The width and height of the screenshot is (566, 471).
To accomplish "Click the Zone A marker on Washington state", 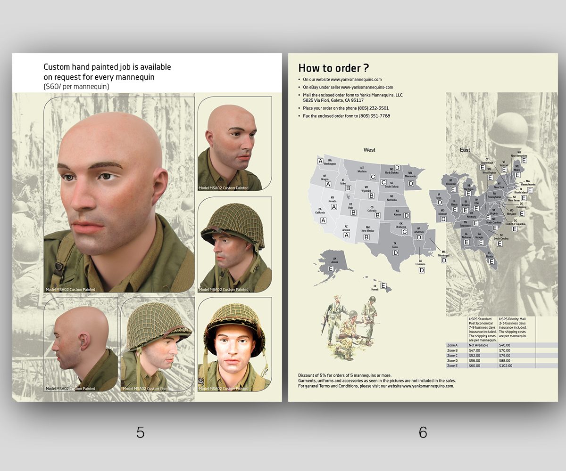I will tap(321, 162).
